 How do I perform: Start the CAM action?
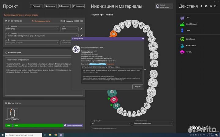point(185,30)
